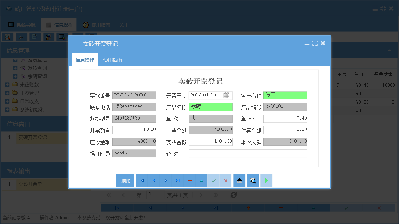The height and width of the screenshot is (224, 399).
Task: Click the 增加 button to add a record
Action: coord(125,180)
